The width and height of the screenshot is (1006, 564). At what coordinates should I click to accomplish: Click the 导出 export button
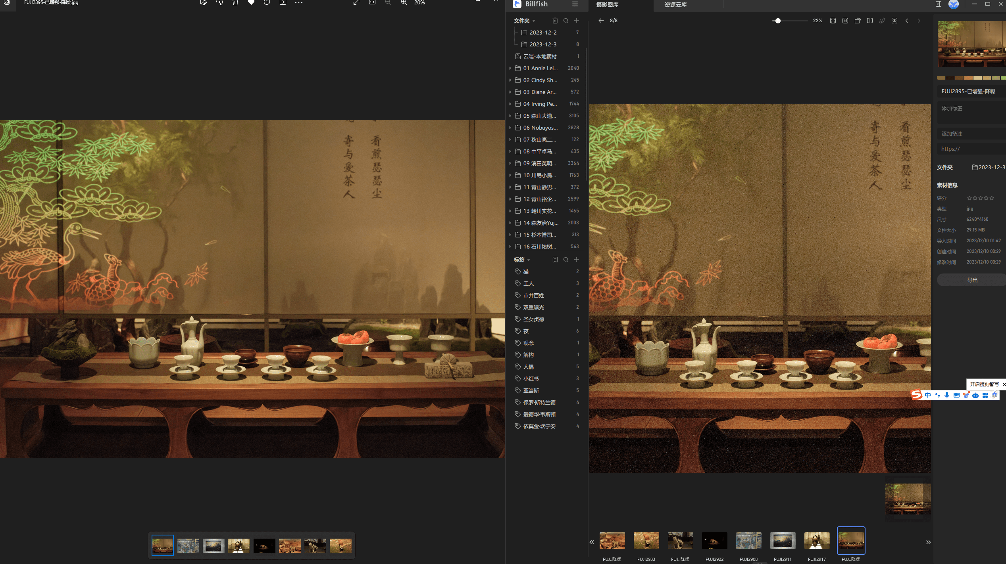click(x=972, y=280)
